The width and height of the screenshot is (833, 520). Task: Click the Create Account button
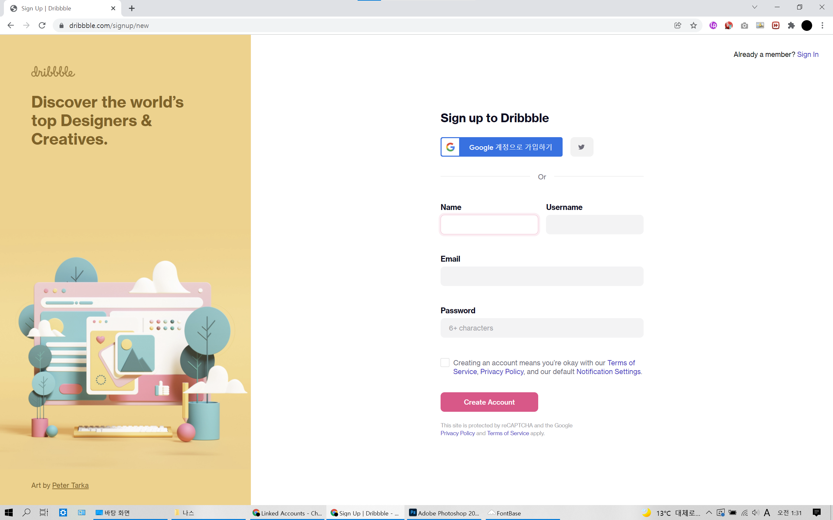489,402
